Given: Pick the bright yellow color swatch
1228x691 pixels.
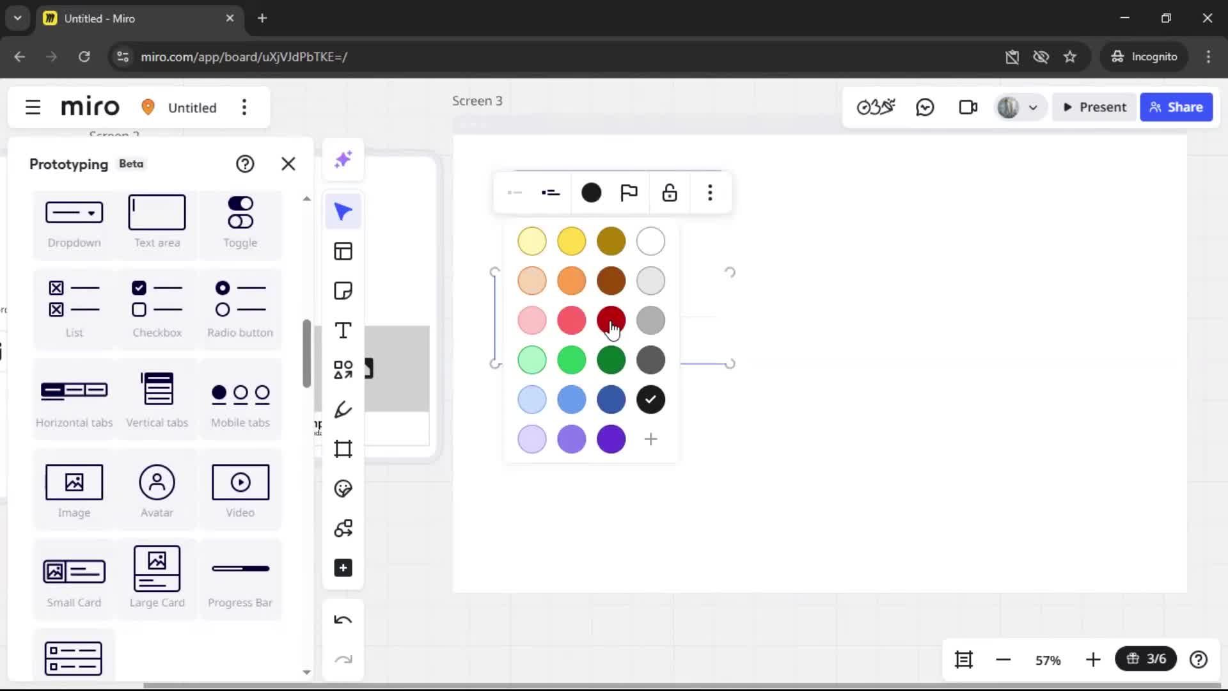Looking at the screenshot, I should (x=572, y=241).
